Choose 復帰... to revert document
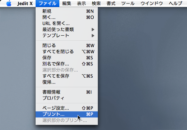 (67, 82)
